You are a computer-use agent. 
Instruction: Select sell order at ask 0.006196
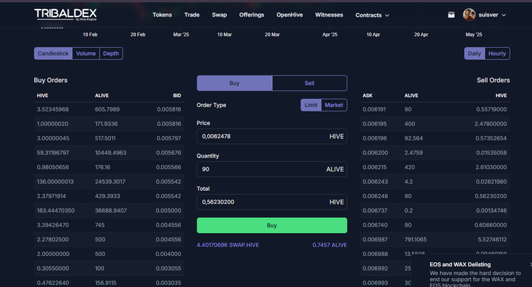pos(434,138)
